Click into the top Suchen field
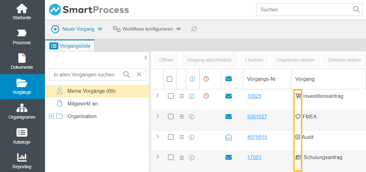The height and width of the screenshot is (172, 366). coord(304,9)
